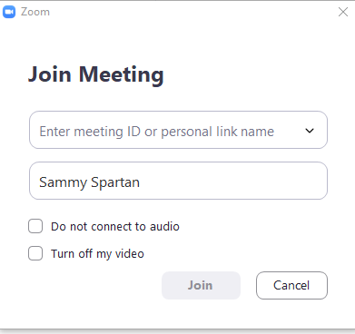Image resolution: width=355 pixels, height=334 pixels.
Task: Open the meeting ID history dropdown arrow
Action: click(x=310, y=131)
